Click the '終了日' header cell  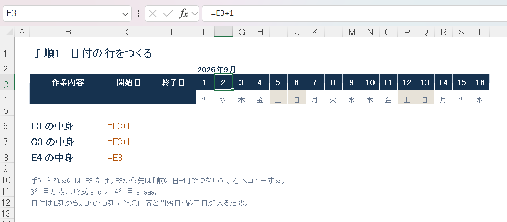(174, 82)
